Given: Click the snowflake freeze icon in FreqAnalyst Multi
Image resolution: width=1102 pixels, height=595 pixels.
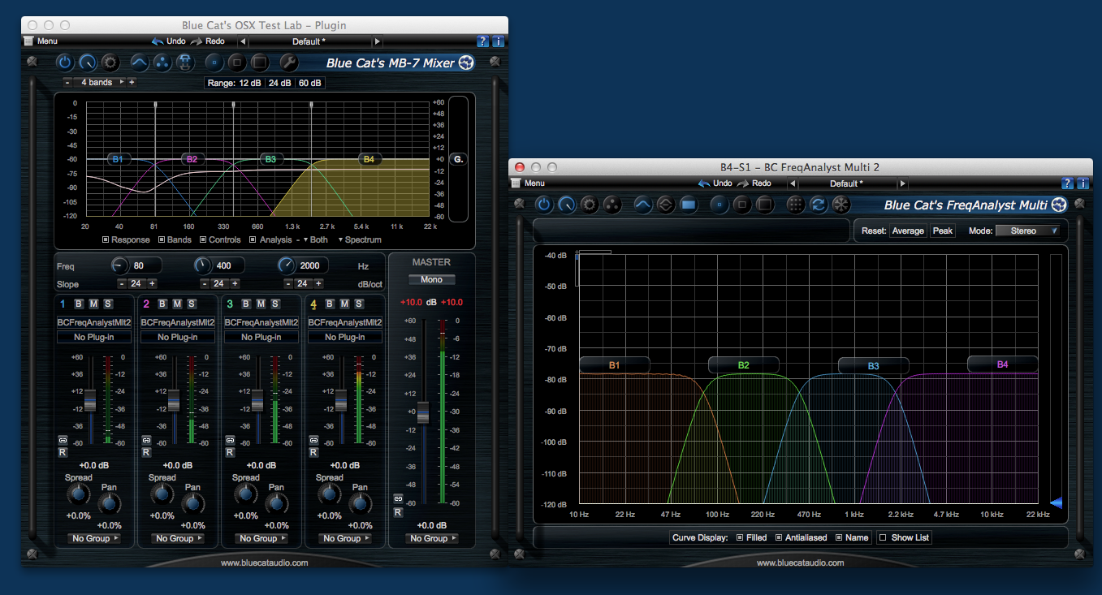Looking at the screenshot, I should click(841, 204).
